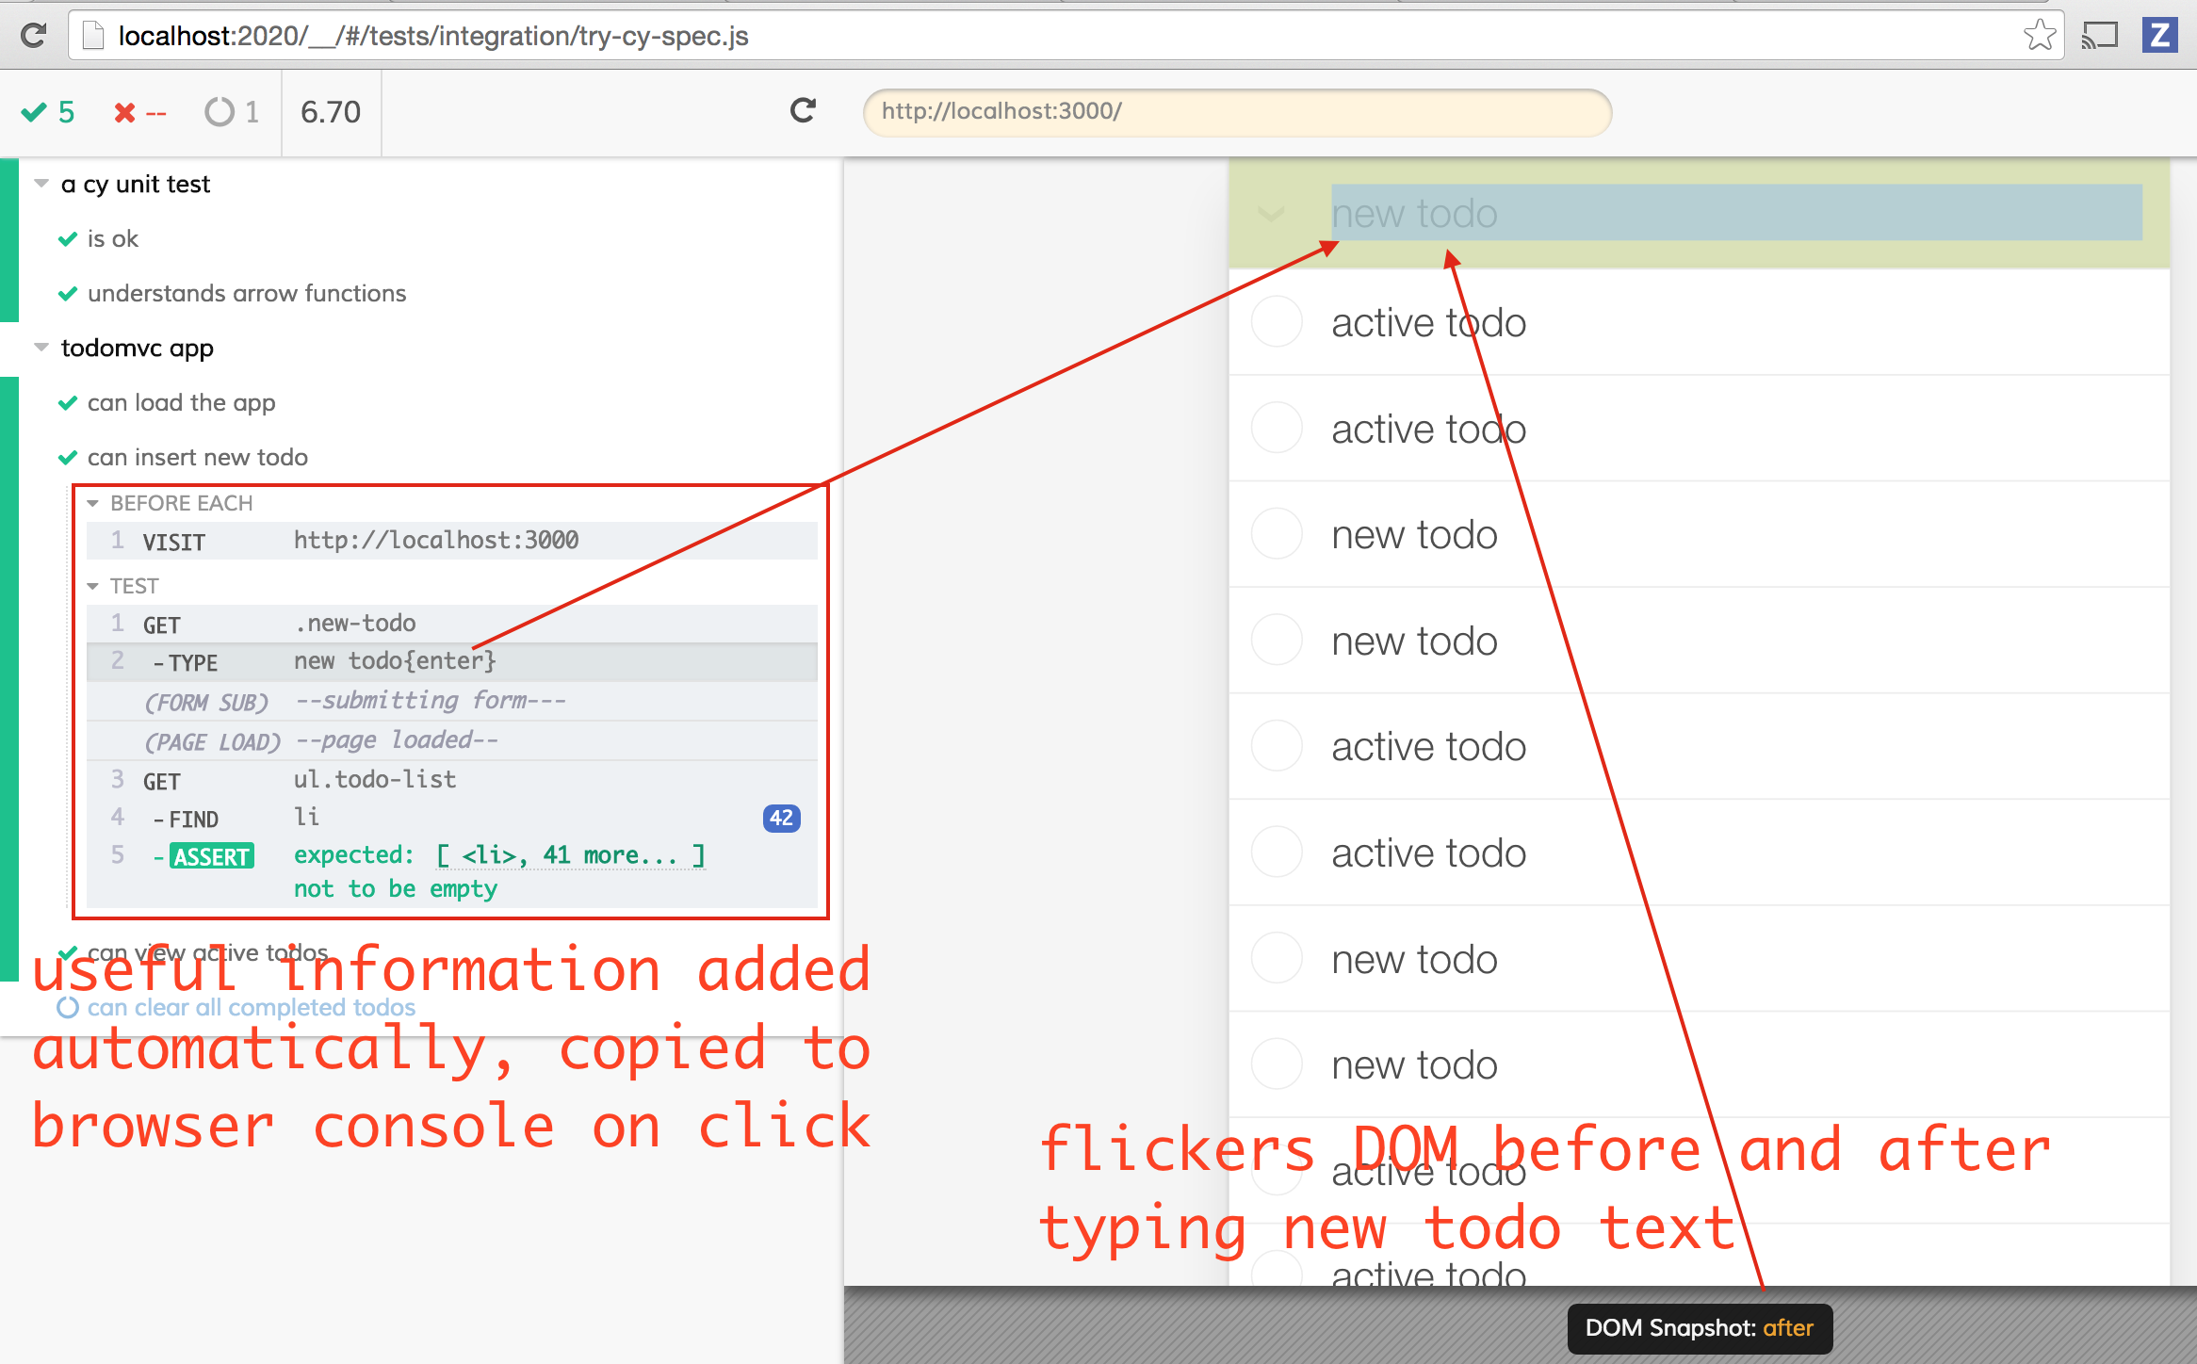
Task: Toggle the first 'new todo' item's circle checkbox
Action: click(x=1277, y=534)
